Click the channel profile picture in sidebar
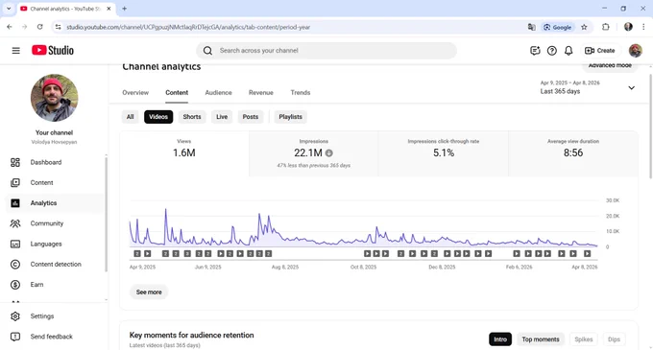653x350 pixels. point(54,98)
